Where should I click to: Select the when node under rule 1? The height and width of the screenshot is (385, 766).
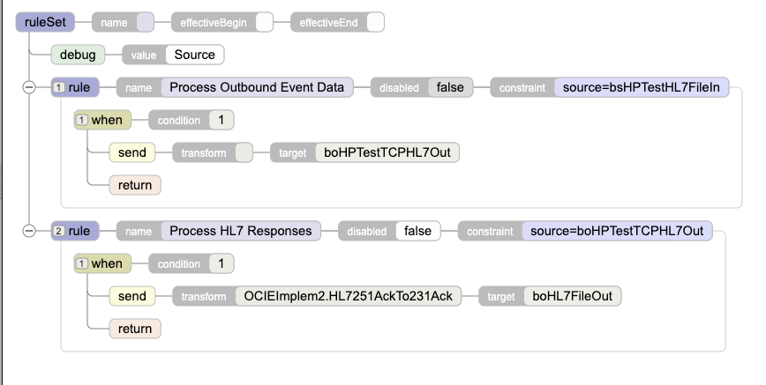pyautogui.click(x=102, y=120)
